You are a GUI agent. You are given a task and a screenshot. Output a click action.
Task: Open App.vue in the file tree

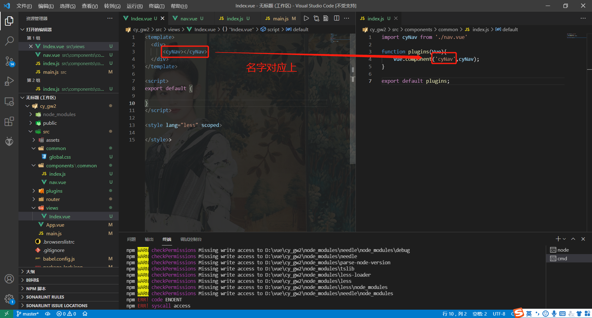point(55,225)
